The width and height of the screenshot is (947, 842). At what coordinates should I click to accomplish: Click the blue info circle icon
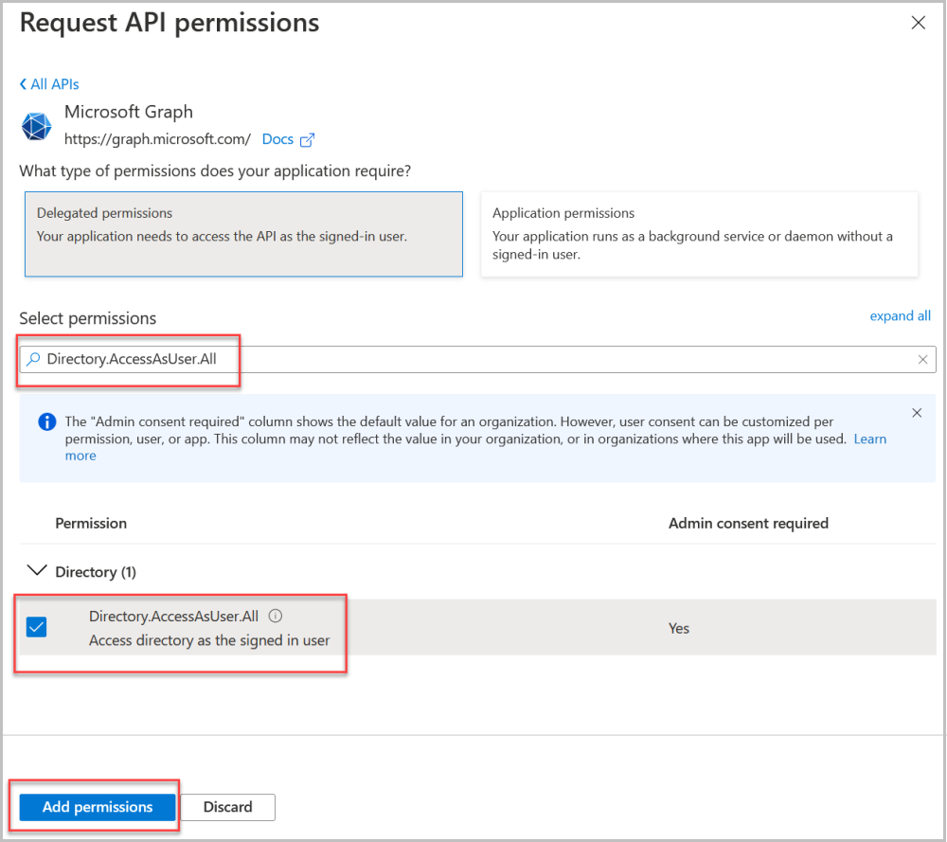[47, 421]
